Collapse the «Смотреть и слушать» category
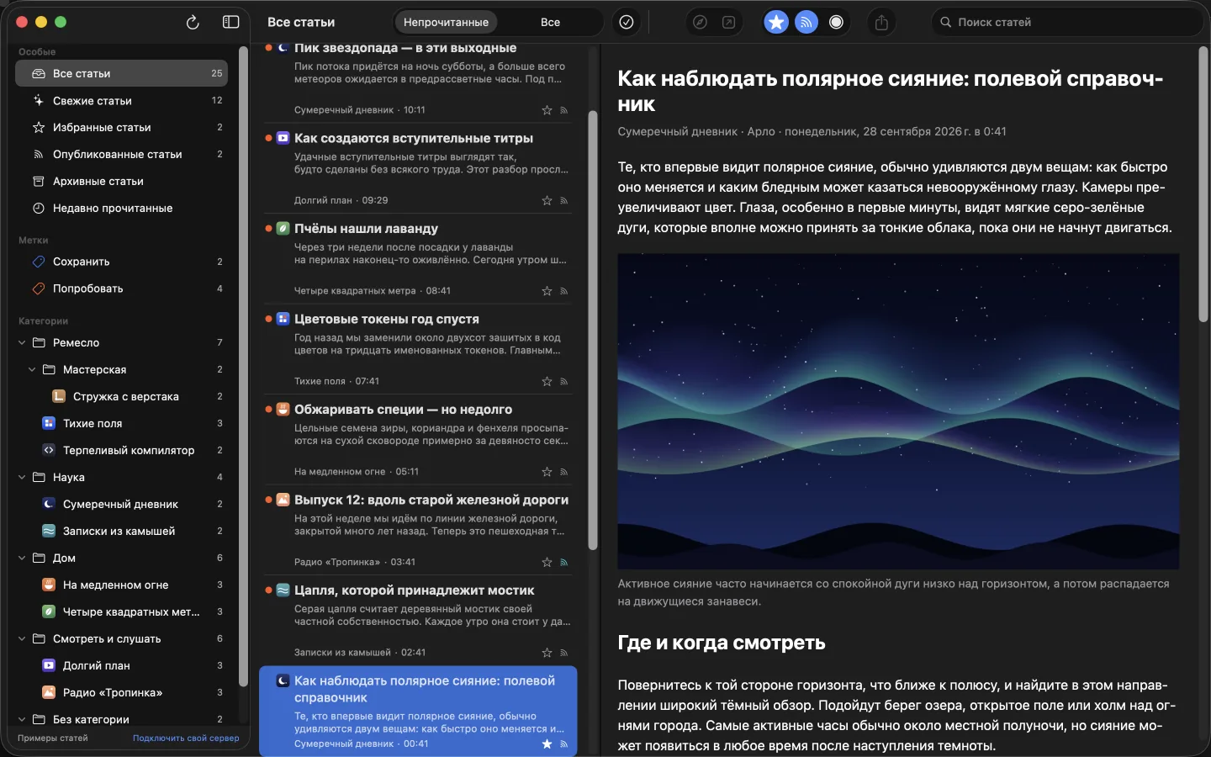 pos(22,638)
